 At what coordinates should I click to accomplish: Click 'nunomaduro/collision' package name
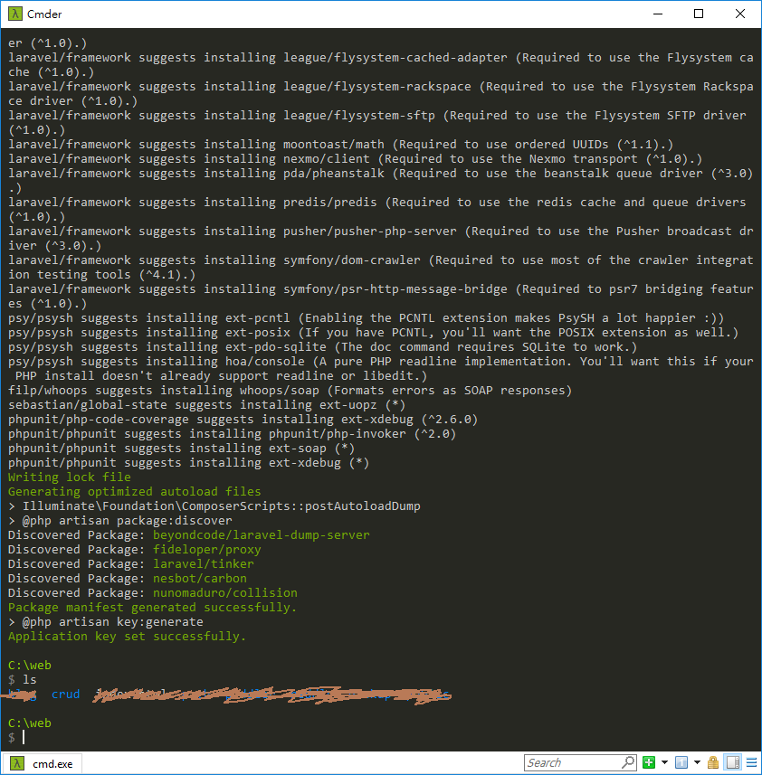(x=225, y=592)
